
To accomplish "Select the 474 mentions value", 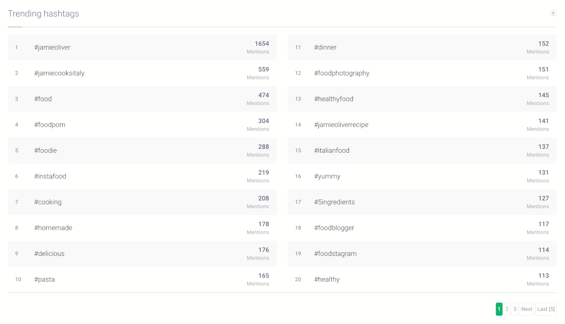I will click(263, 95).
